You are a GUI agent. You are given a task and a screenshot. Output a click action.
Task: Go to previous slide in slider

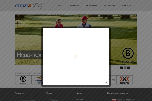pos(121,68)
